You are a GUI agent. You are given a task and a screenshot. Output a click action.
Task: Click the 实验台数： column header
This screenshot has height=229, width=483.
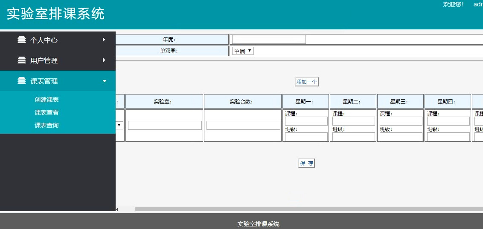(243, 101)
